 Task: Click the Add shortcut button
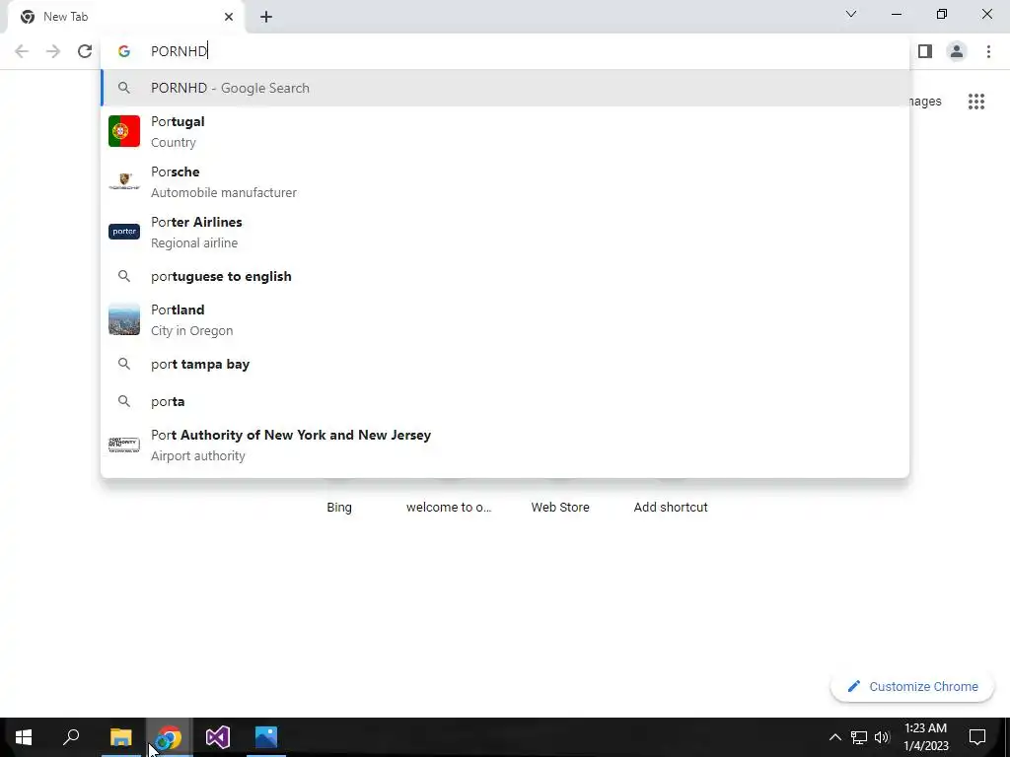click(671, 508)
